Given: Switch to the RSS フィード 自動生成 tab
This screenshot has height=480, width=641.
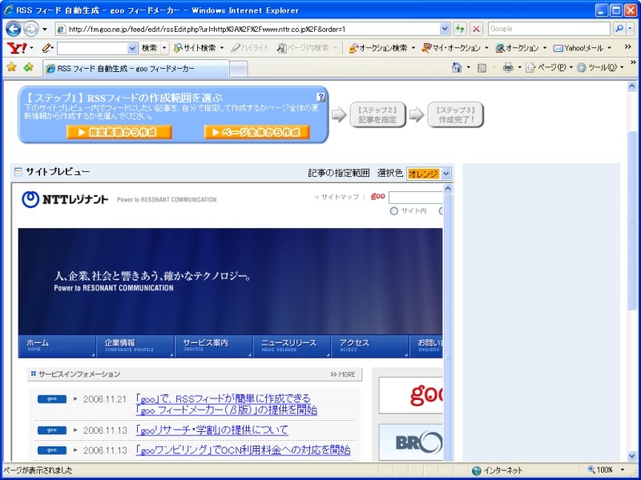Looking at the screenshot, I should click(132, 69).
